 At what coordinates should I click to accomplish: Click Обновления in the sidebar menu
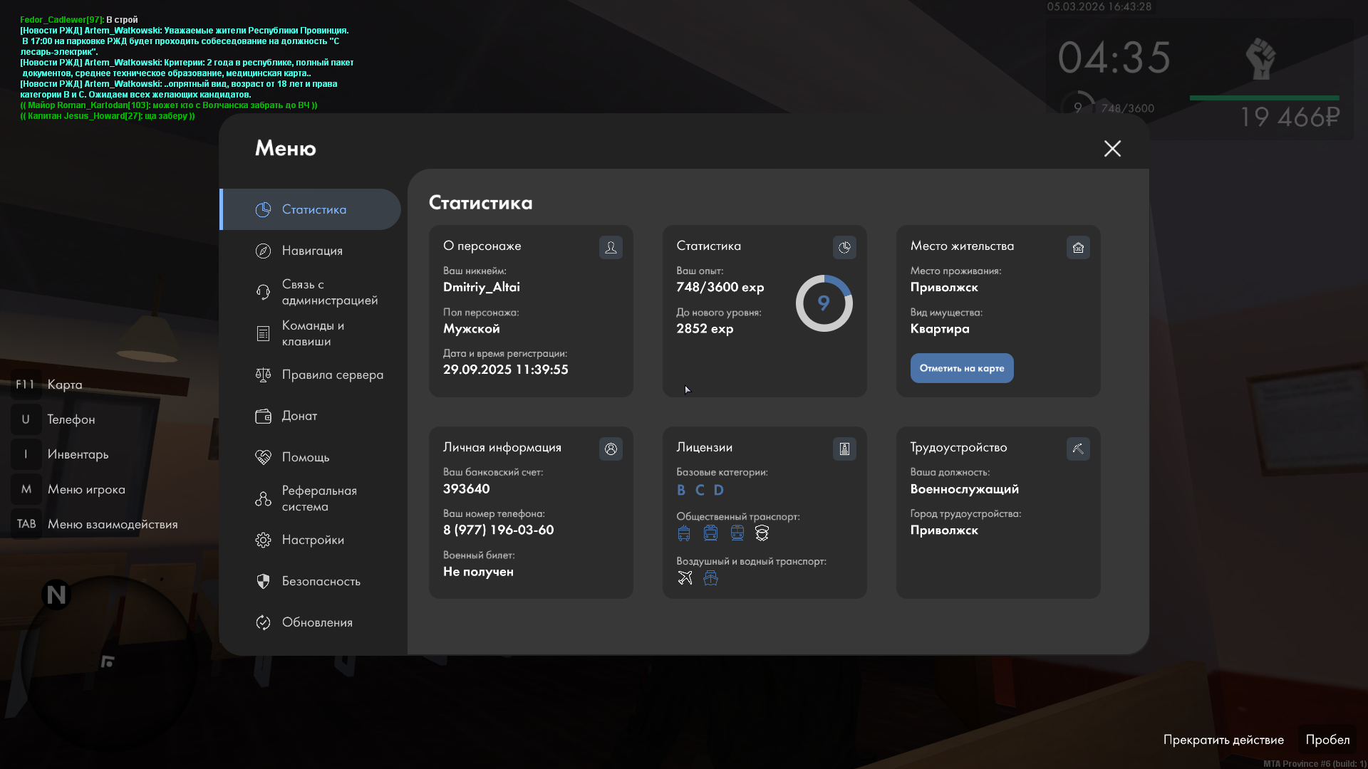317,622
